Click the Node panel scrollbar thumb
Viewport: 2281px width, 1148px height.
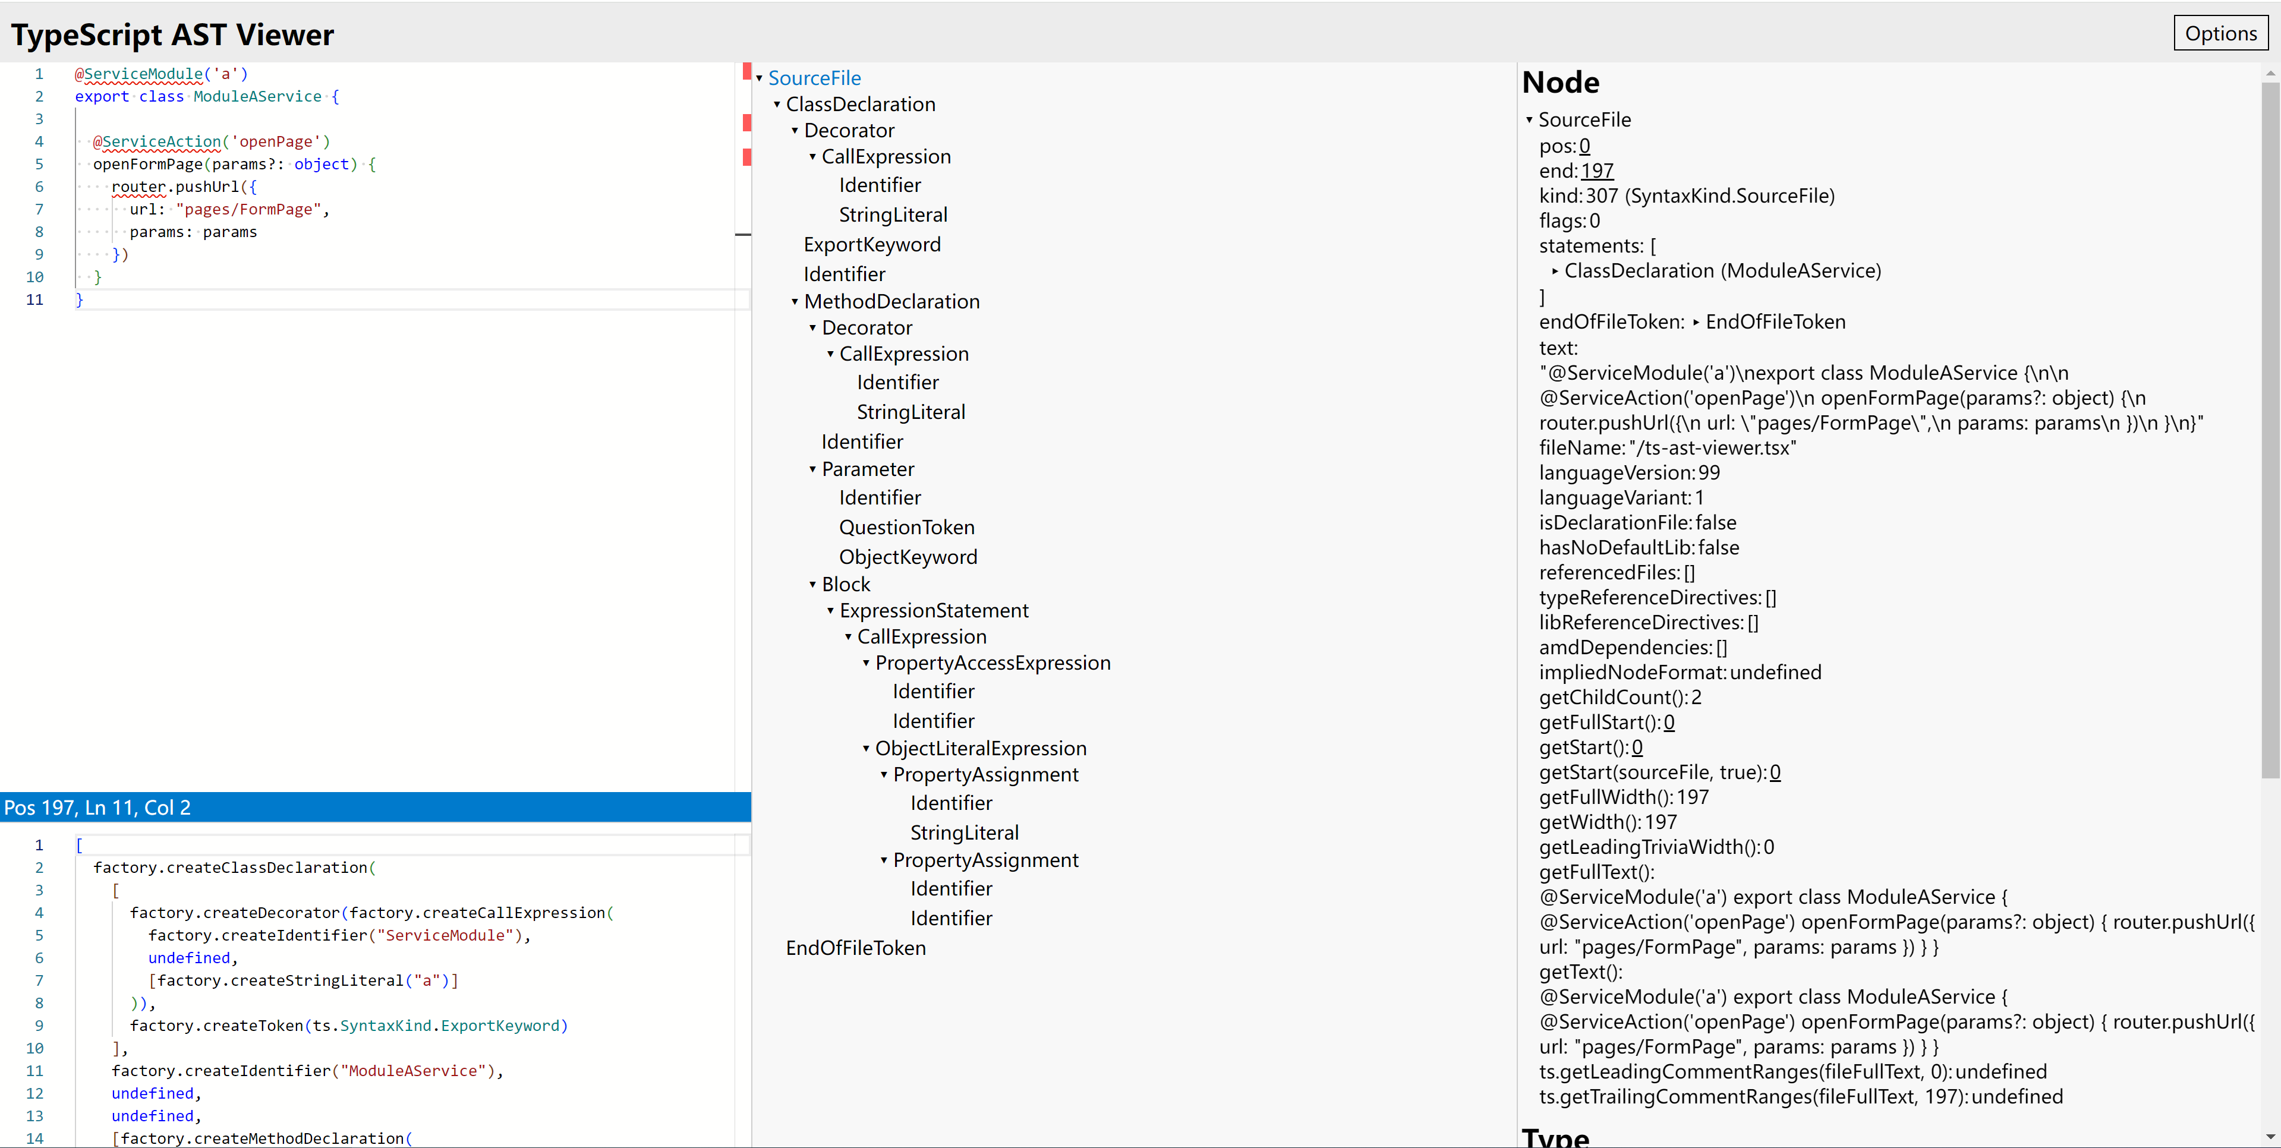pyautogui.click(x=2270, y=429)
